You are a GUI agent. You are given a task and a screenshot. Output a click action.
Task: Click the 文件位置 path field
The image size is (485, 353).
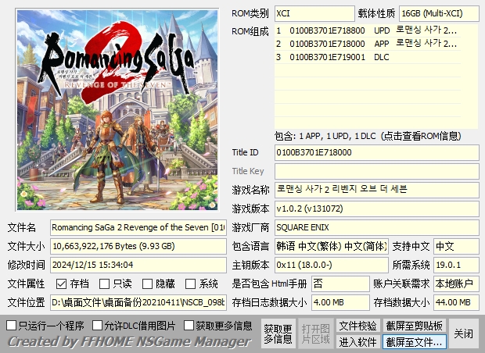tap(138, 302)
